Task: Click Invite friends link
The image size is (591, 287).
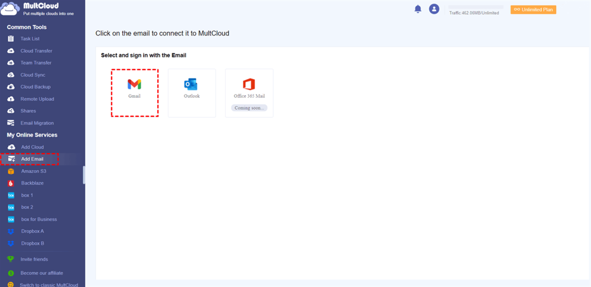Action: [34, 259]
